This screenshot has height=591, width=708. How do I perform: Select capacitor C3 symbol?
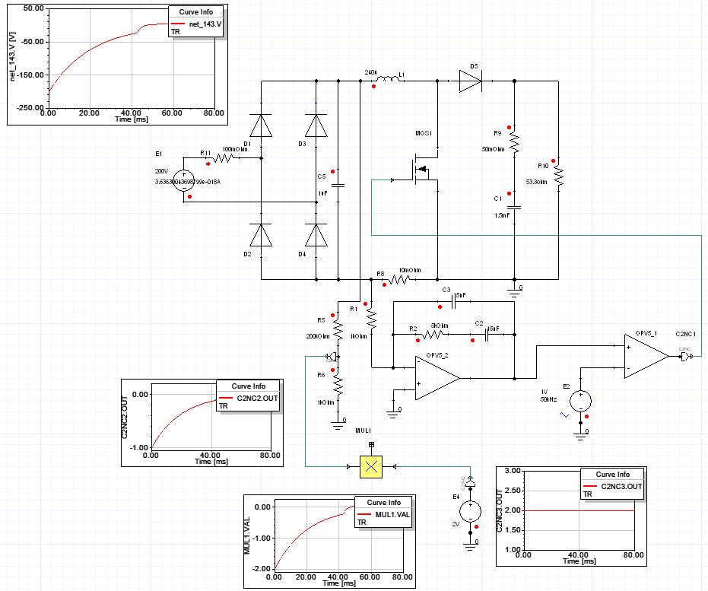pos(454,302)
